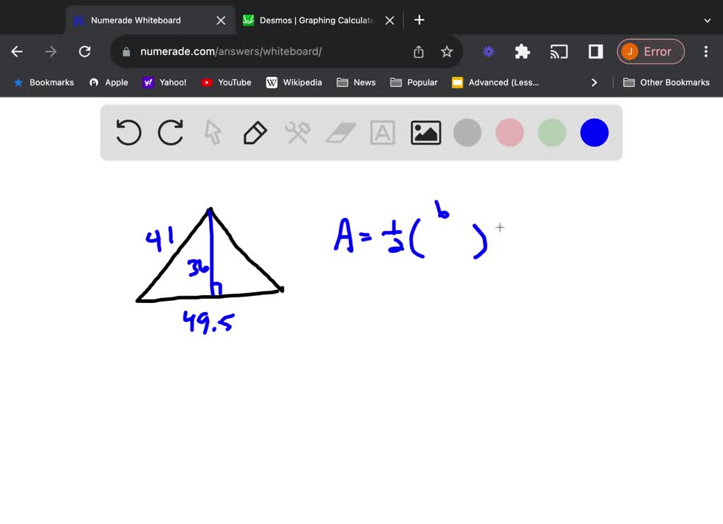Open the YouTube bookmark
Viewport: 723px width, 524px height.
tap(226, 82)
